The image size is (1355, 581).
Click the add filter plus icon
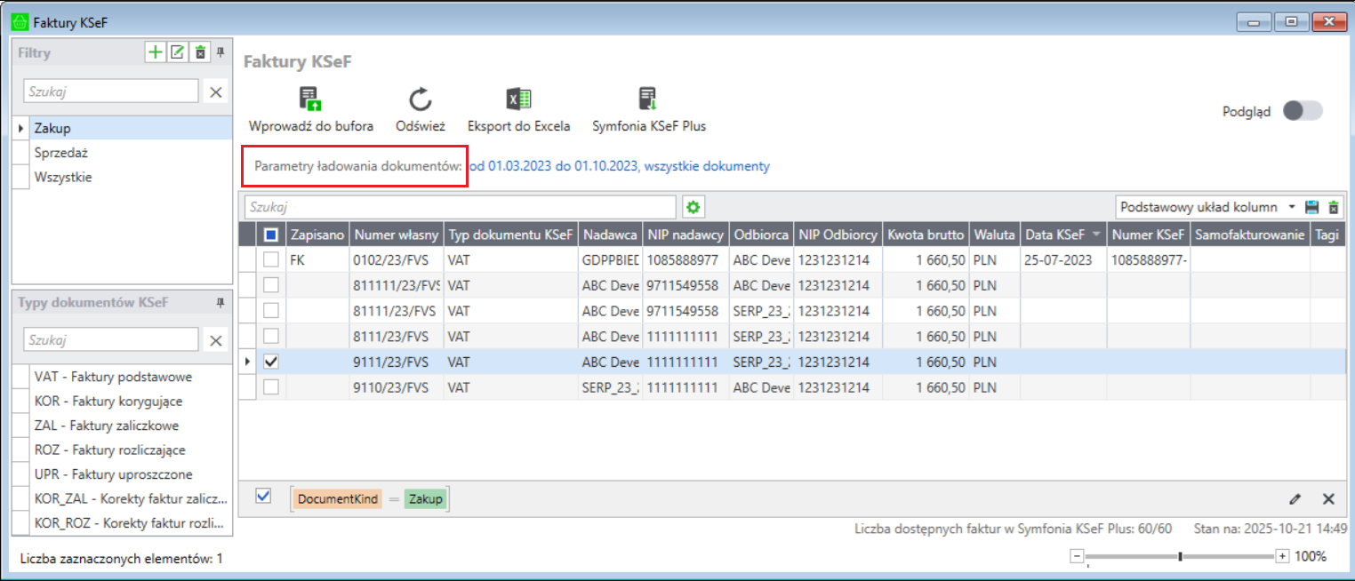[x=156, y=52]
